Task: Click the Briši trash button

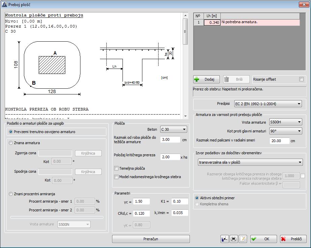Action: point(236,79)
